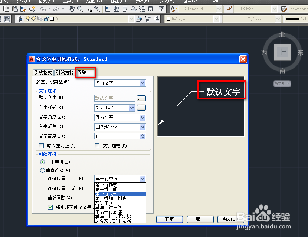Viewport: 308px width, 237px height.
Task: Click the 文字高度 value field
Action: tap(117, 136)
